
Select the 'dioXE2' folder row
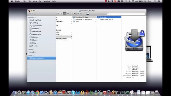point(64,34)
